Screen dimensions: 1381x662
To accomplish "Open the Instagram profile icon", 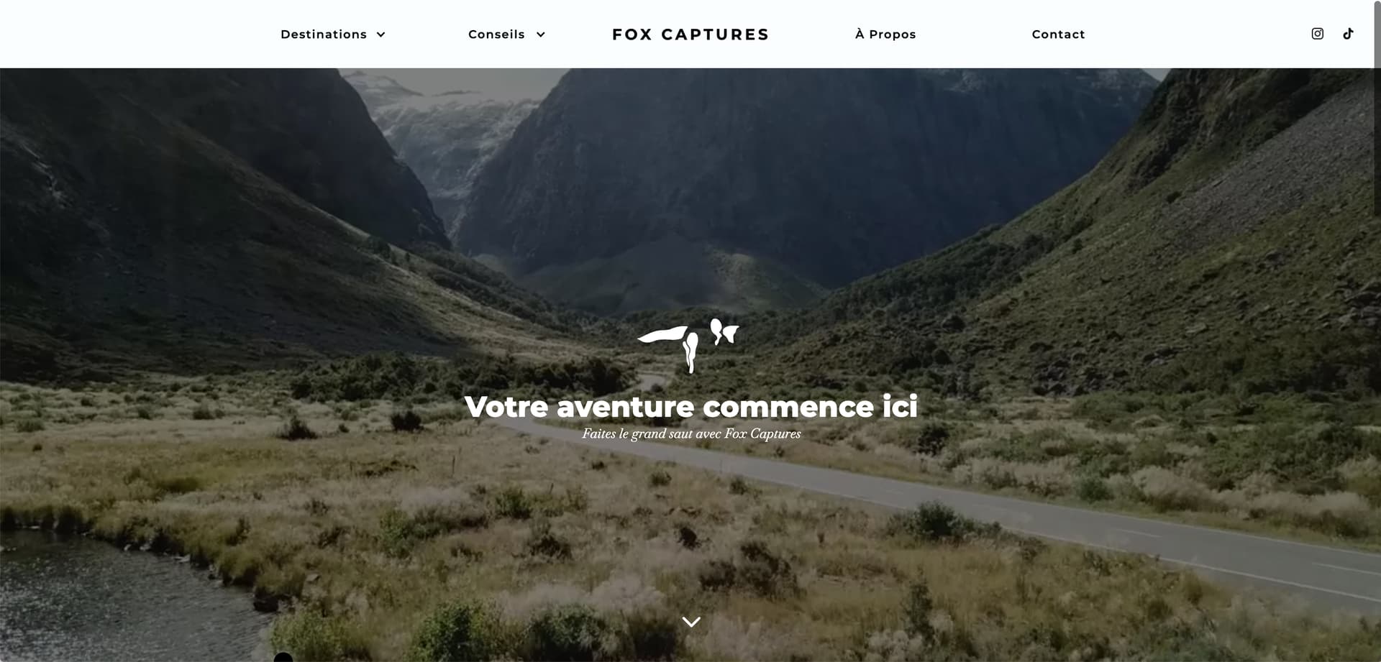I will [1317, 34].
